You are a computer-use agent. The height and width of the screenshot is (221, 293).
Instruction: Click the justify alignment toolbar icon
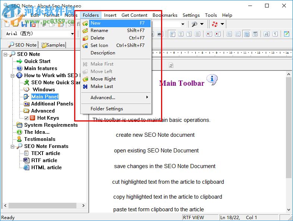tap(198, 34)
